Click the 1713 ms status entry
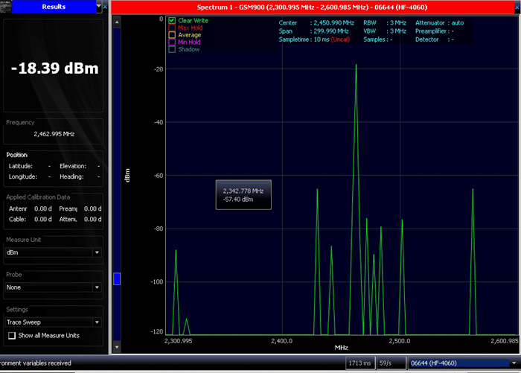The image size is (521, 373). pyautogui.click(x=359, y=363)
